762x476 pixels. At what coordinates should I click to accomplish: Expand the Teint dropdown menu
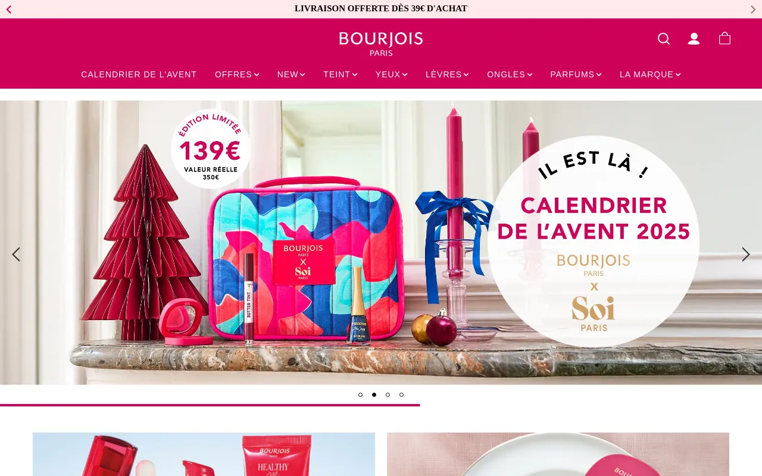pyautogui.click(x=341, y=74)
